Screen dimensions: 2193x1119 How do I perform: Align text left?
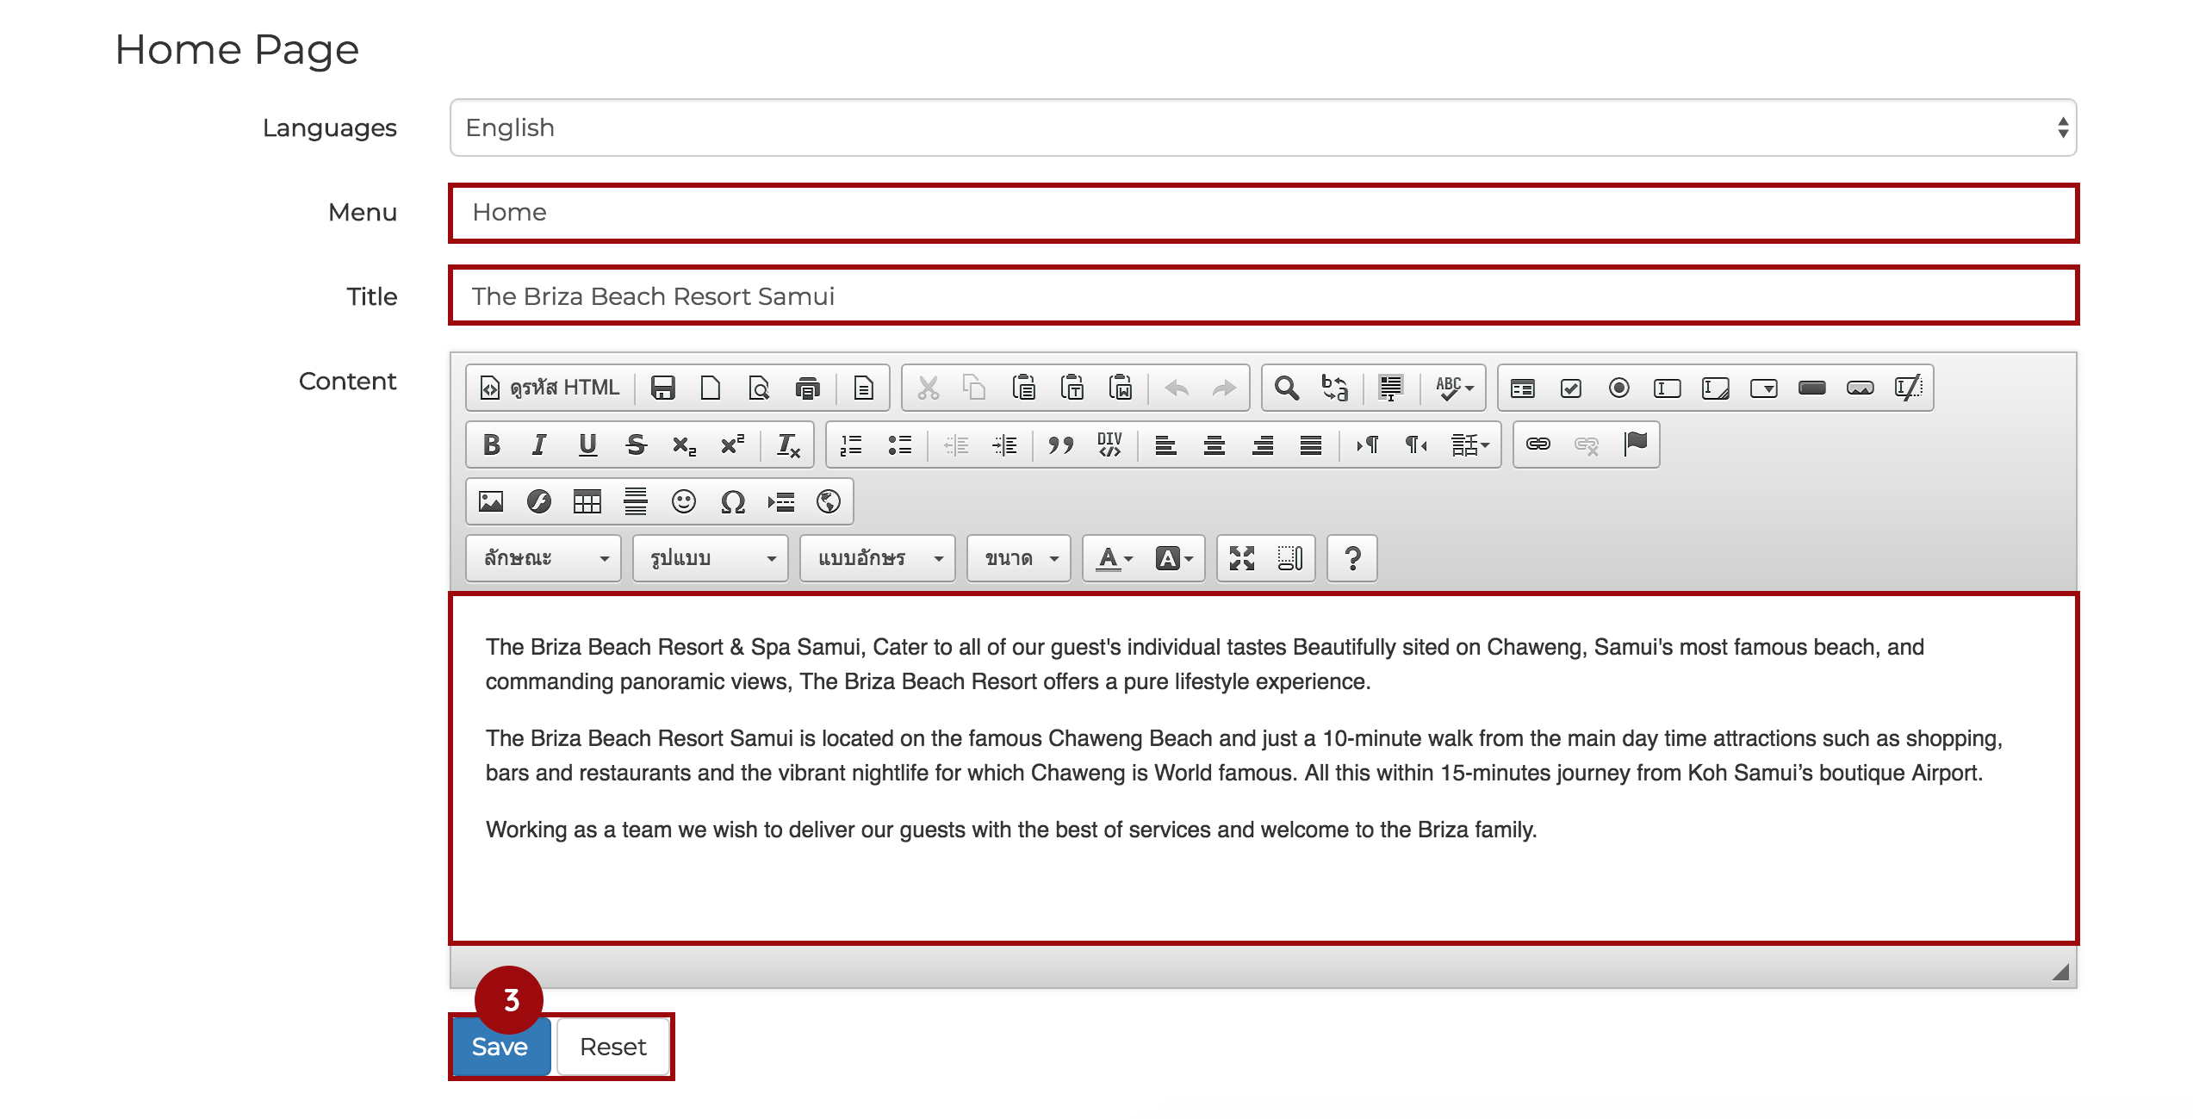click(x=1165, y=444)
